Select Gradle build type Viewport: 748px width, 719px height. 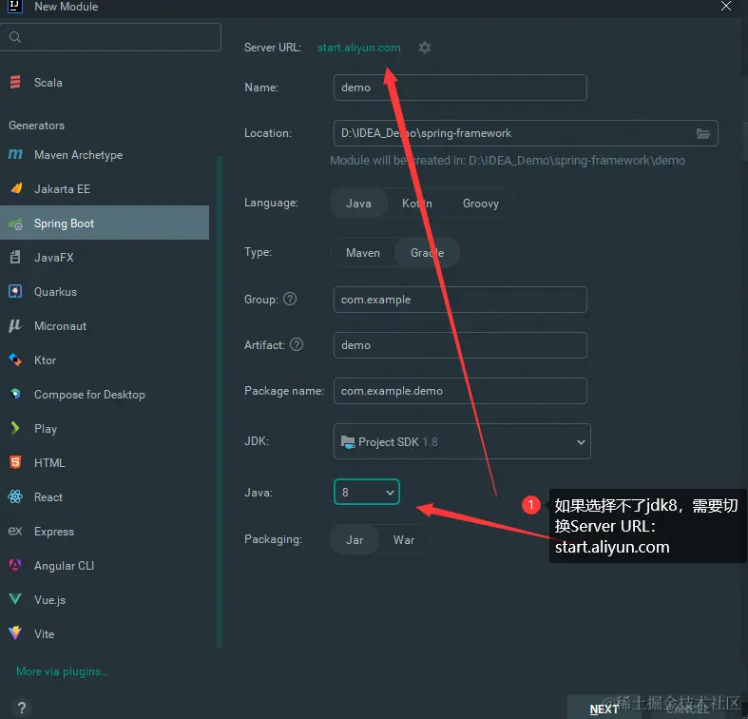(428, 253)
